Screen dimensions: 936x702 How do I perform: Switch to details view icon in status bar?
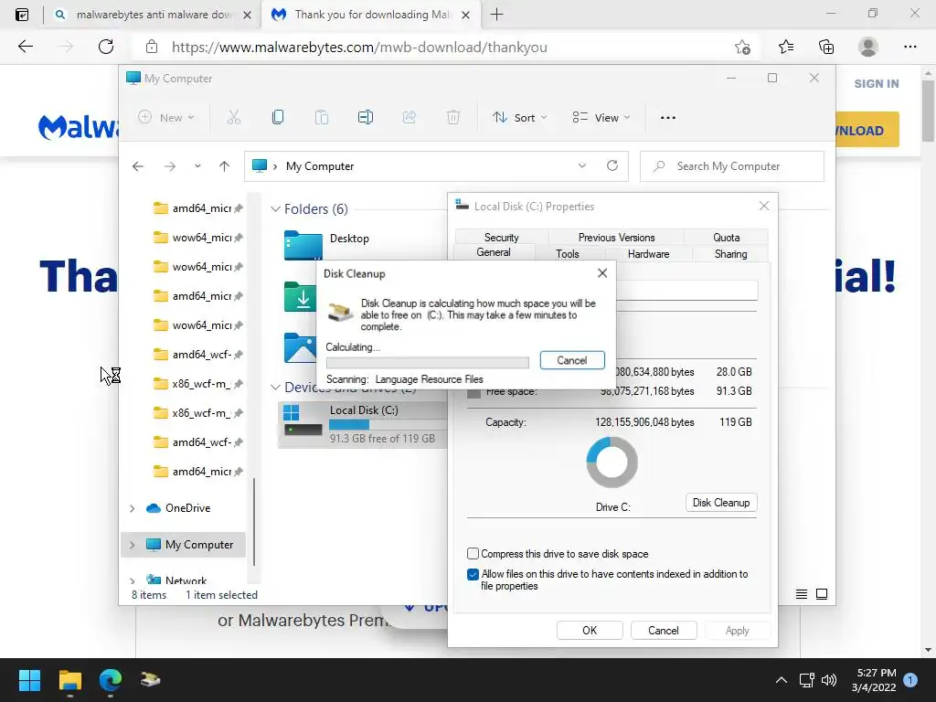(x=802, y=594)
